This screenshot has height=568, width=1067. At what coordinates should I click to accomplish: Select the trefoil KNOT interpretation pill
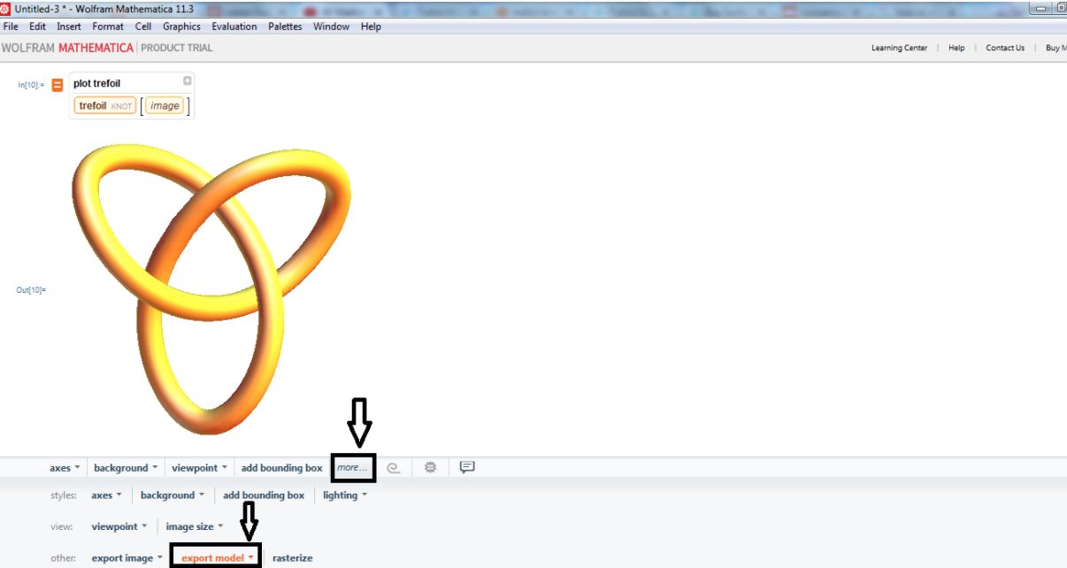click(x=104, y=105)
